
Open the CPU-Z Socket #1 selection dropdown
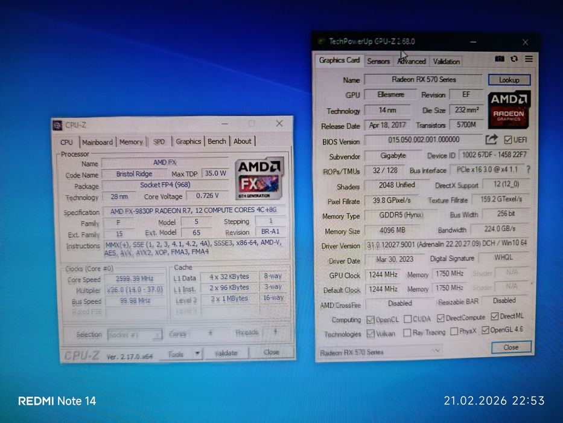coord(135,335)
